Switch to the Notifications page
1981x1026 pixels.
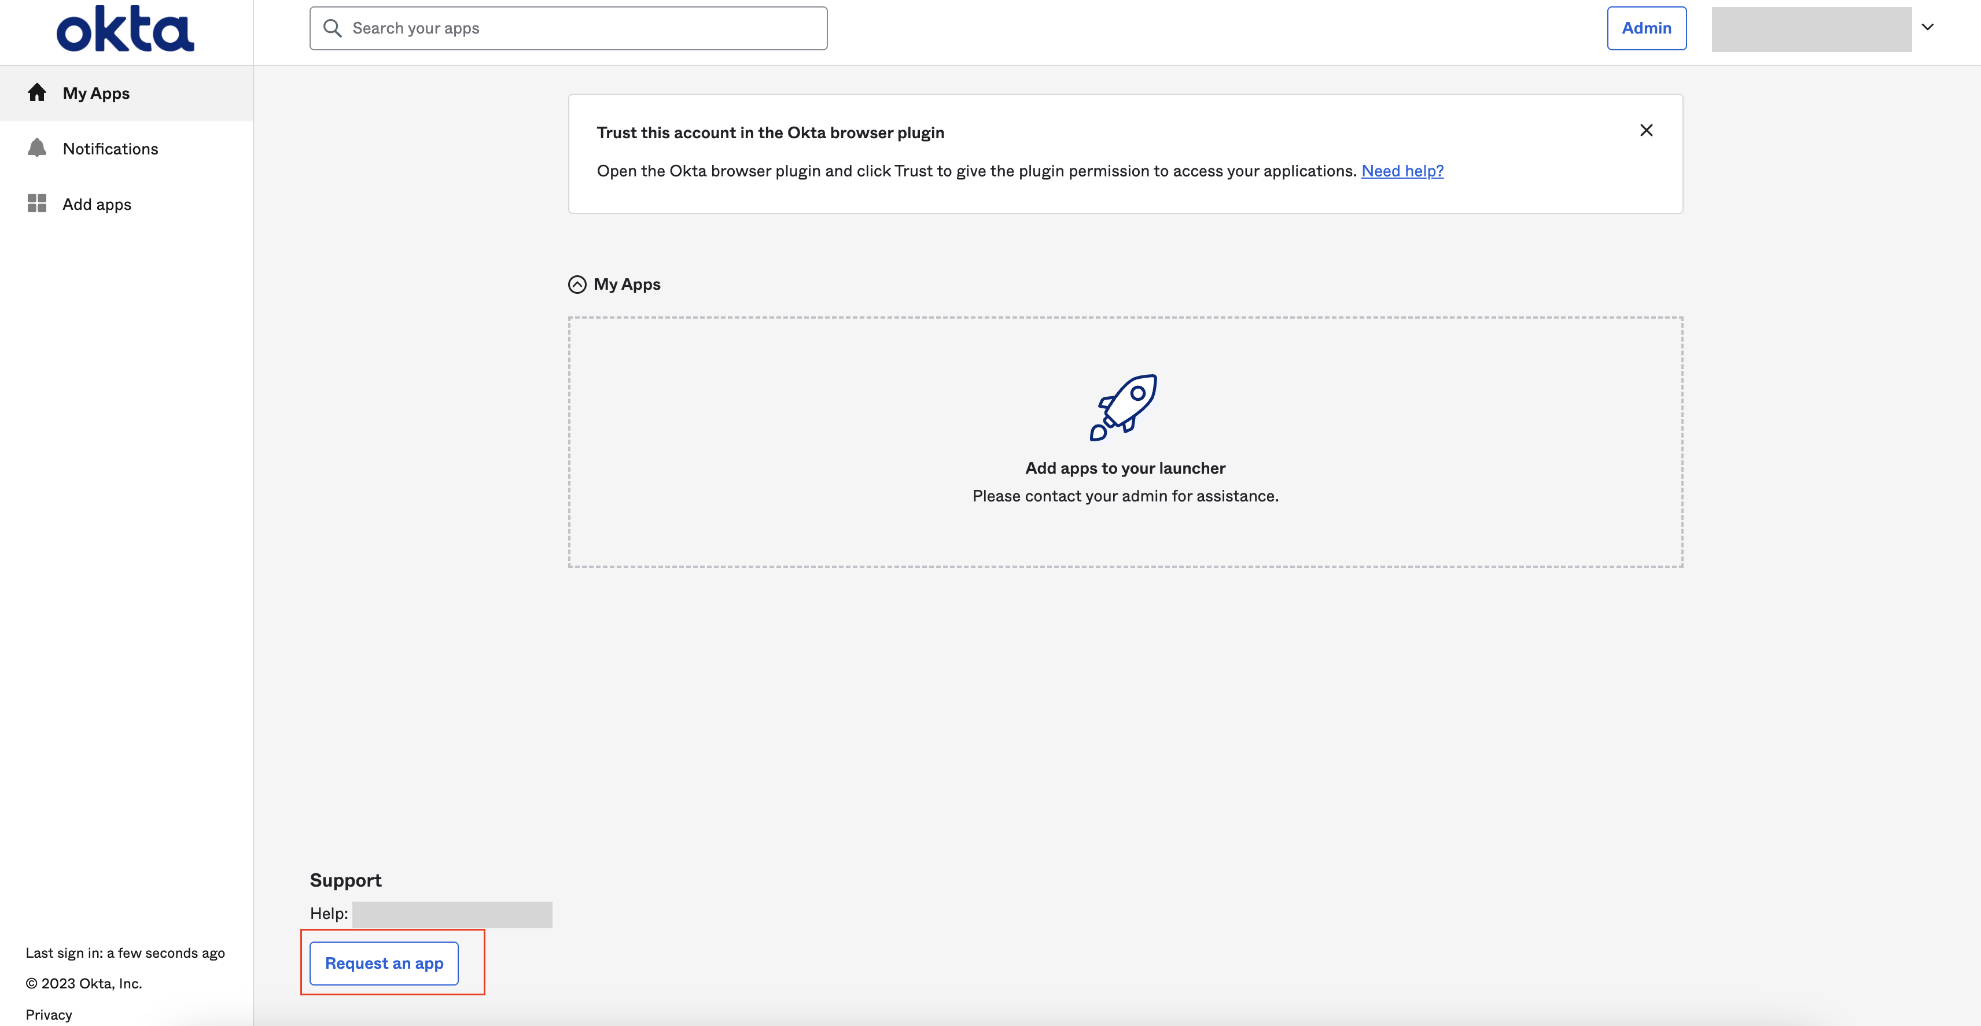tap(110, 147)
